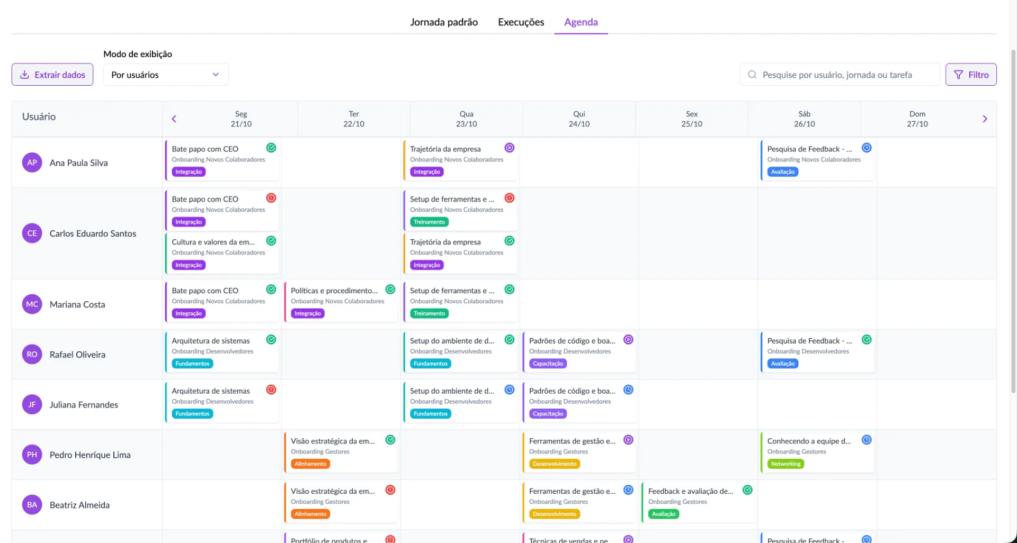Switch to the Jornada padrão tab
This screenshot has height=543, width=1017.
[444, 22]
